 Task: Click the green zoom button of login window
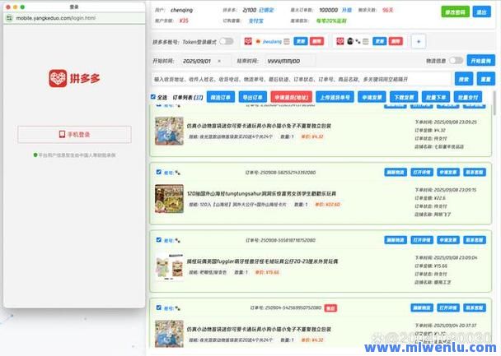[22, 7]
